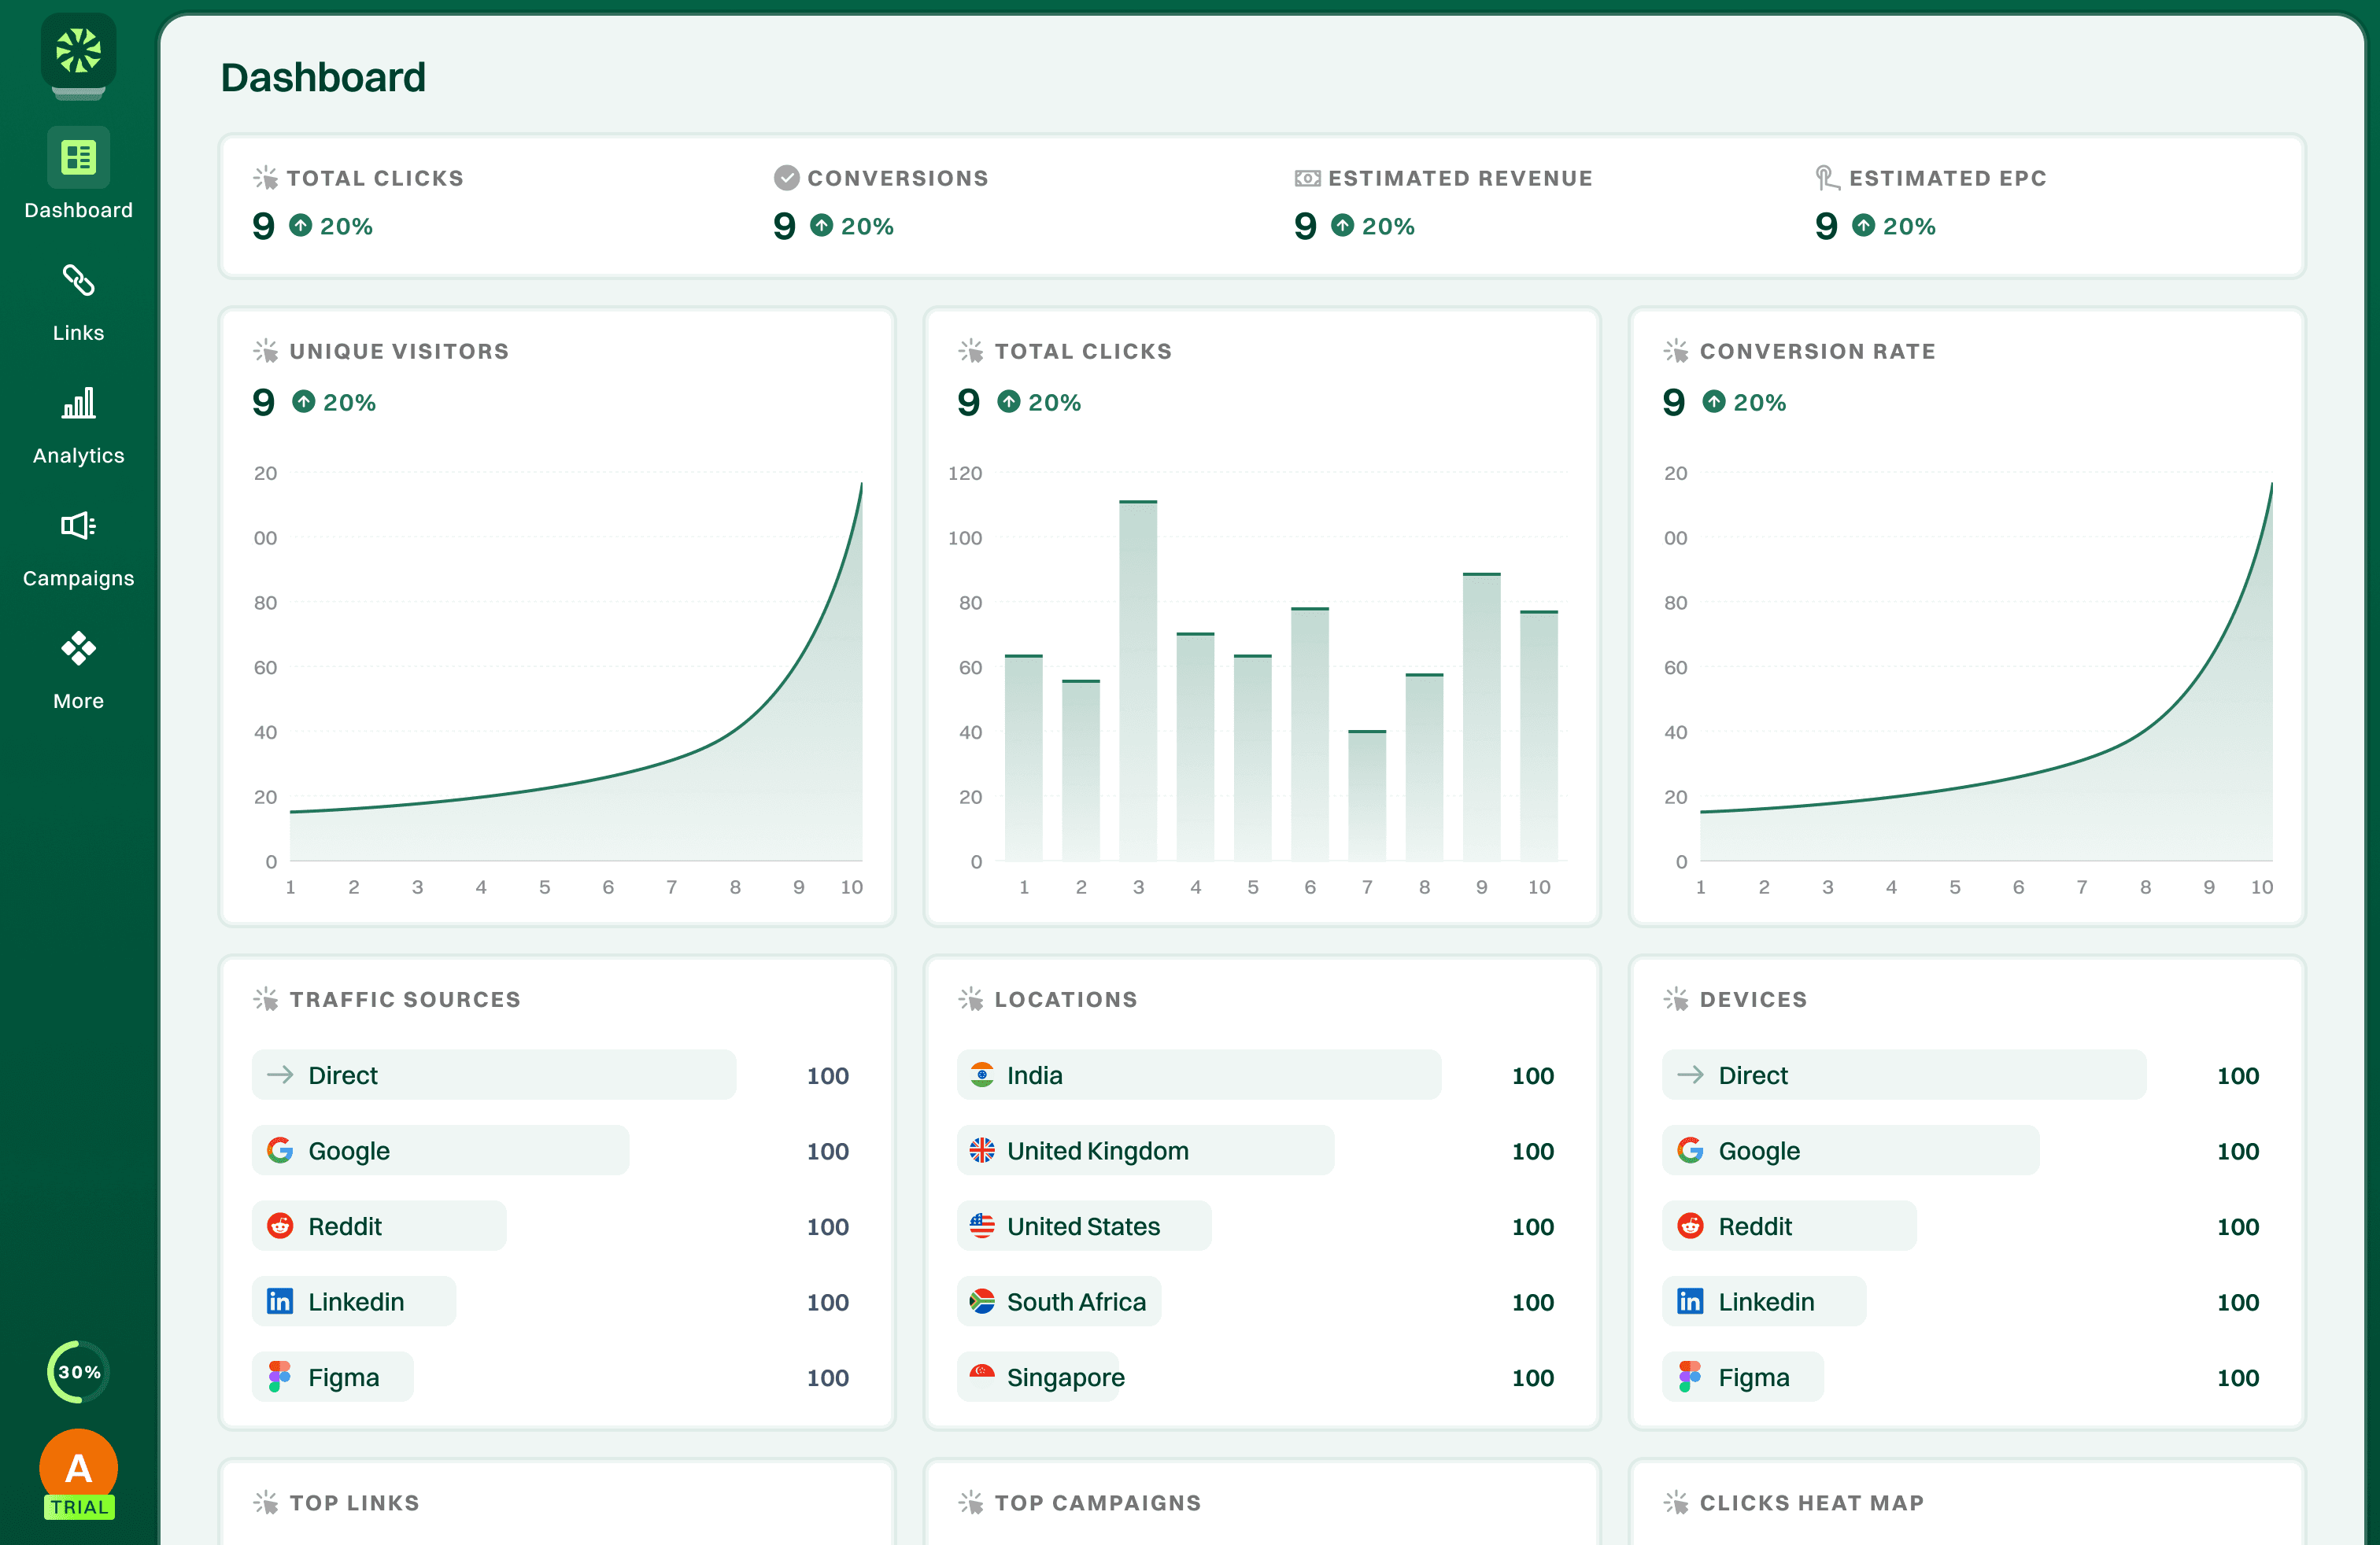Select the Campaigns label in sidebar

click(x=78, y=579)
